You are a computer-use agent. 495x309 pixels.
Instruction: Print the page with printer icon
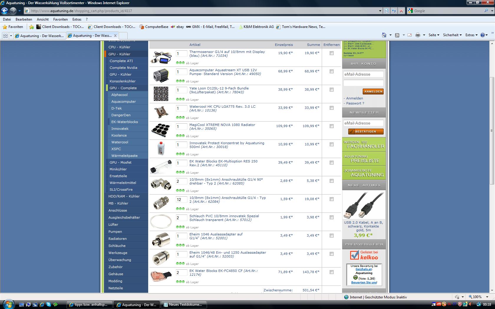[418, 35]
